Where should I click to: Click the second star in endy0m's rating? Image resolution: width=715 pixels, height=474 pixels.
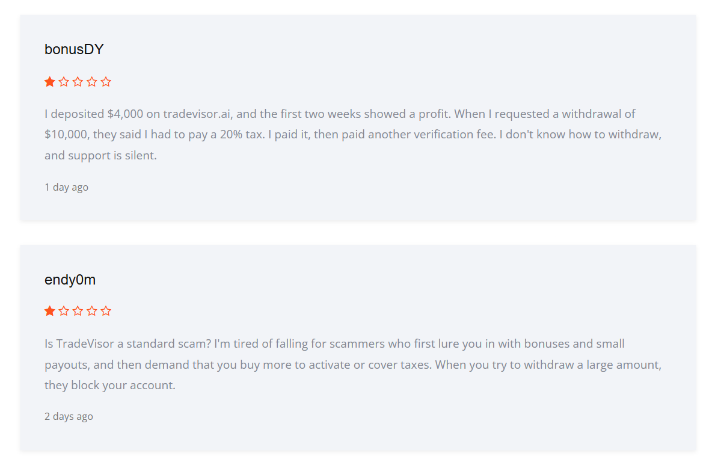tap(64, 311)
